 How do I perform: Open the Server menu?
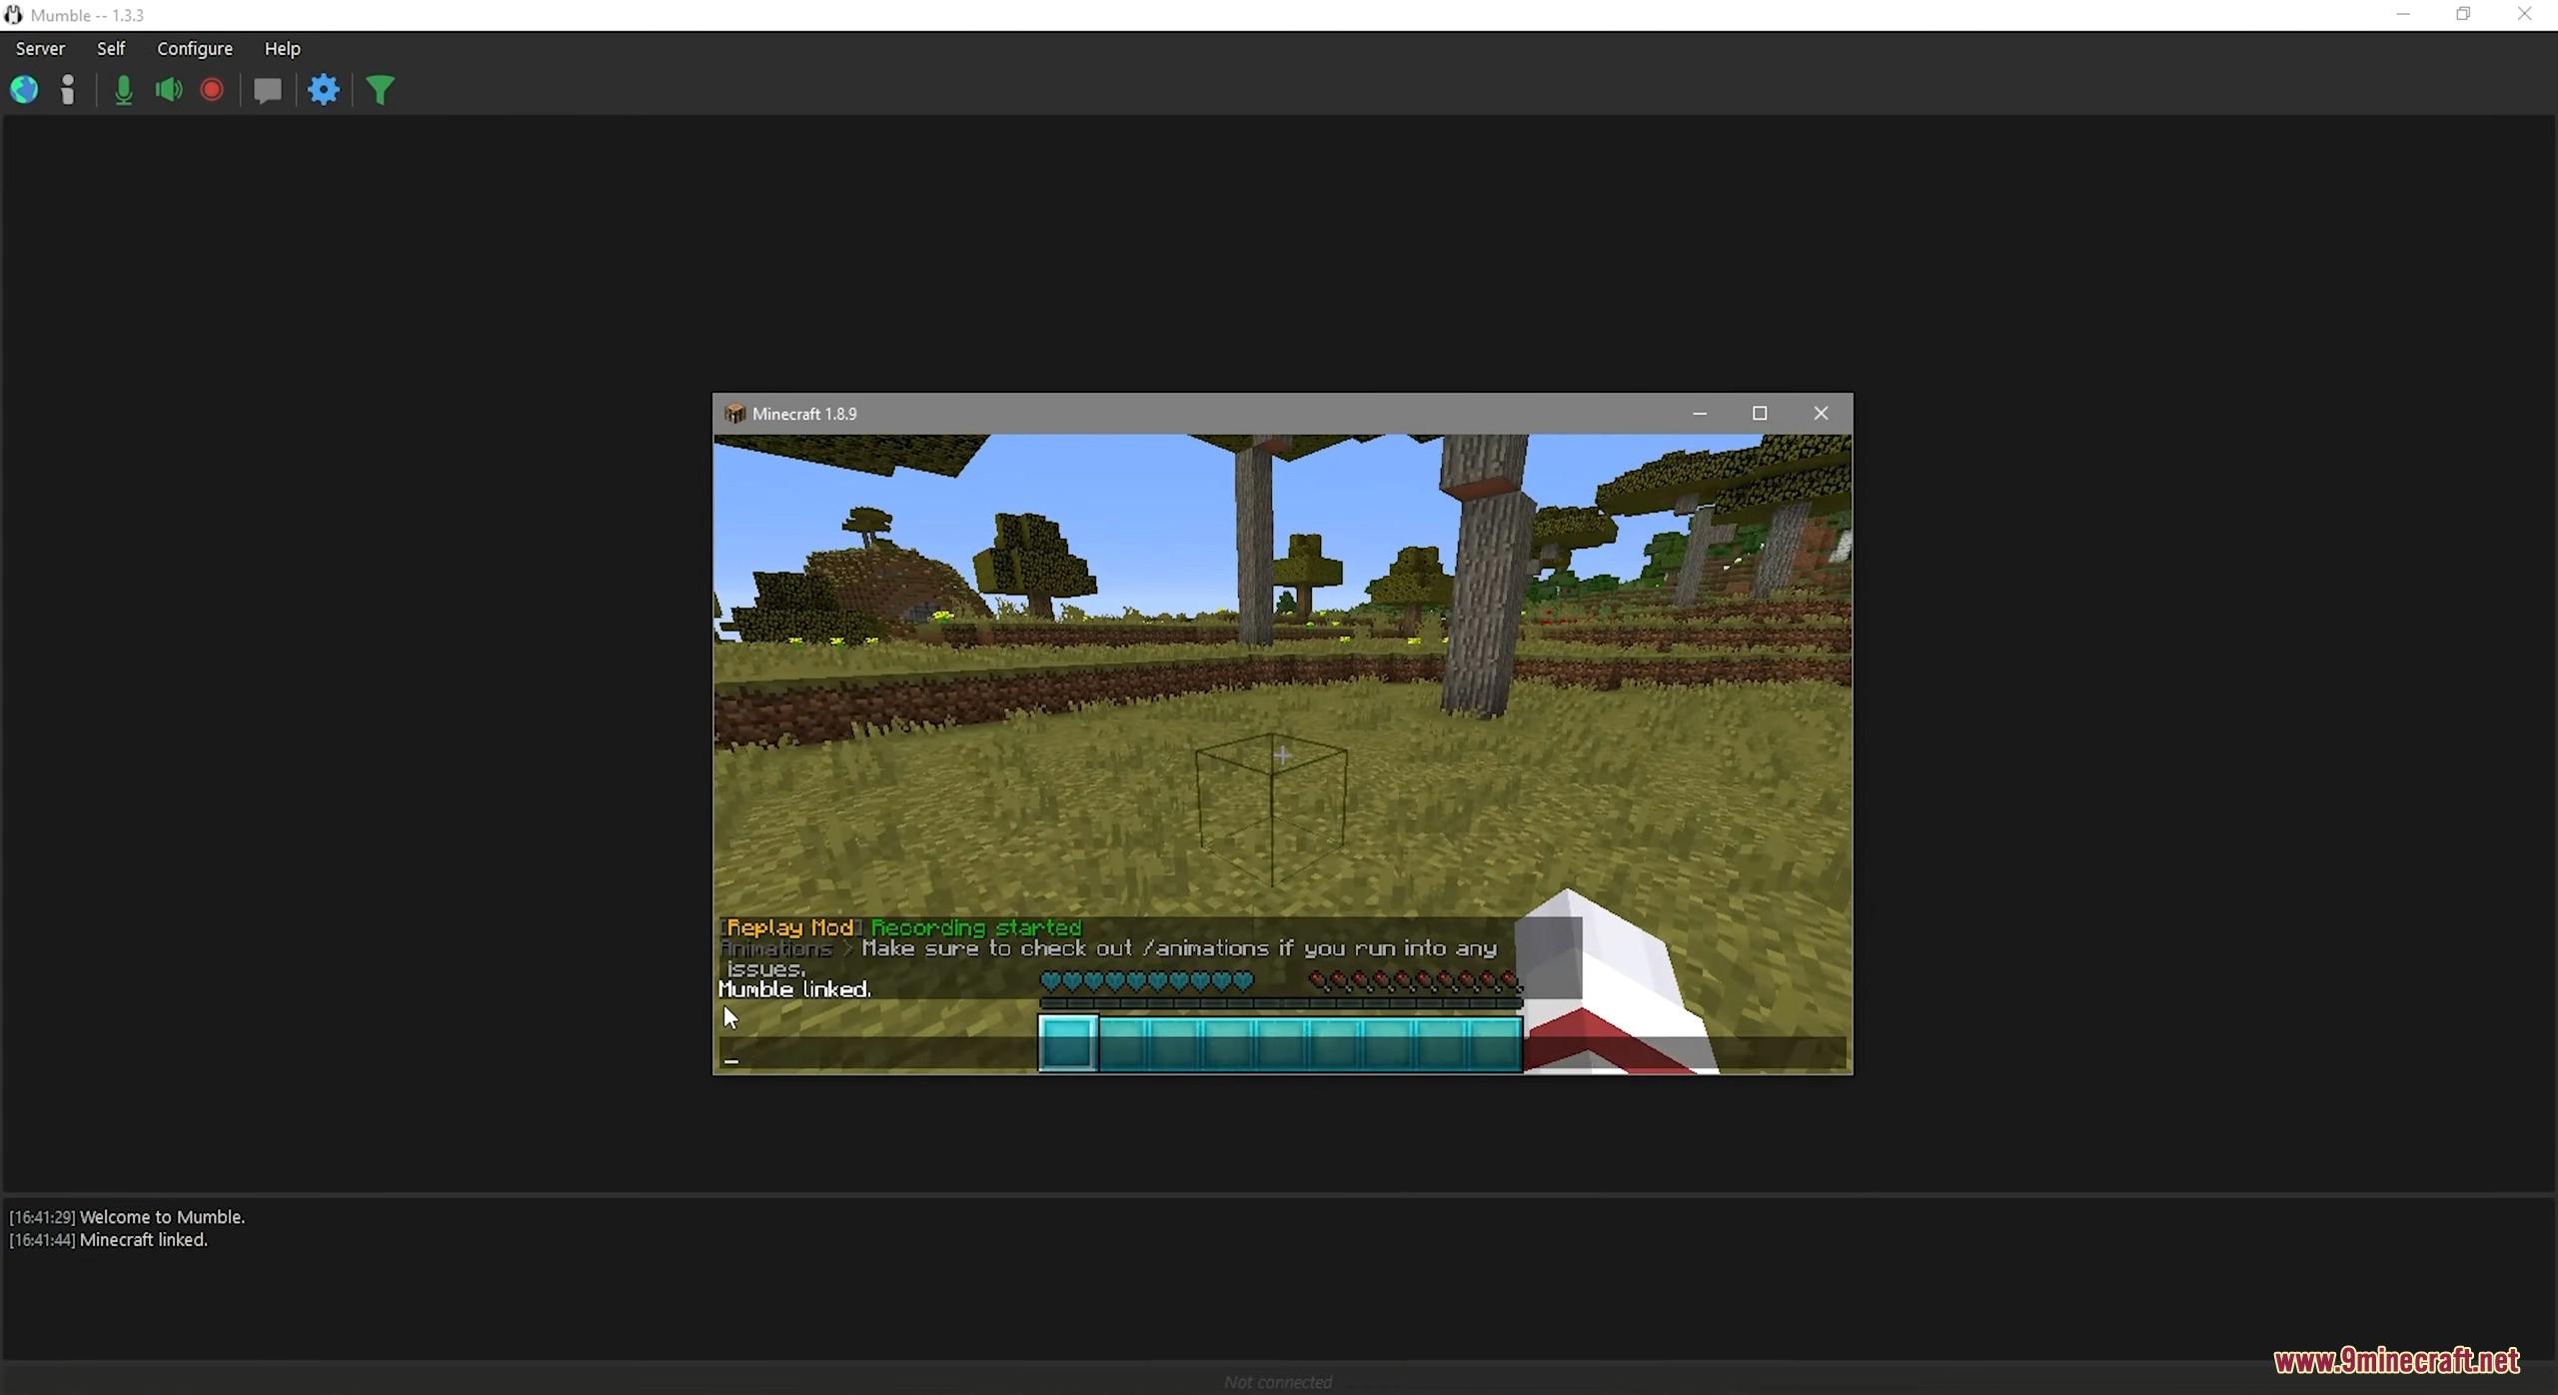(40, 48)
